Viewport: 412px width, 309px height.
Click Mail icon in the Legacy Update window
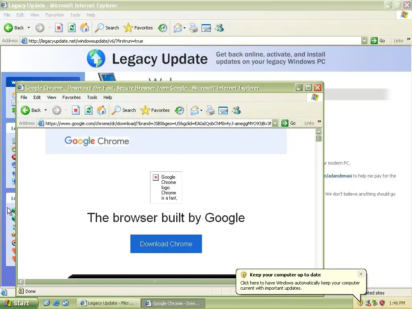tap(178, 28)
